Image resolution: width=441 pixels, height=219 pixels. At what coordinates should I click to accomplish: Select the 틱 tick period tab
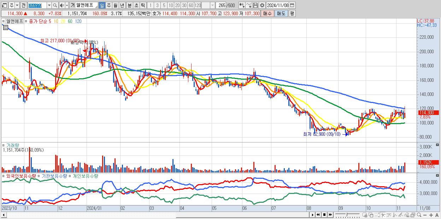click(x=143, y=5)
